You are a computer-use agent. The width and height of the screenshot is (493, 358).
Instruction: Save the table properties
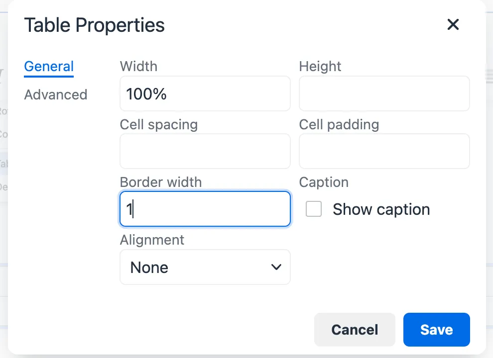click(436, 330)
